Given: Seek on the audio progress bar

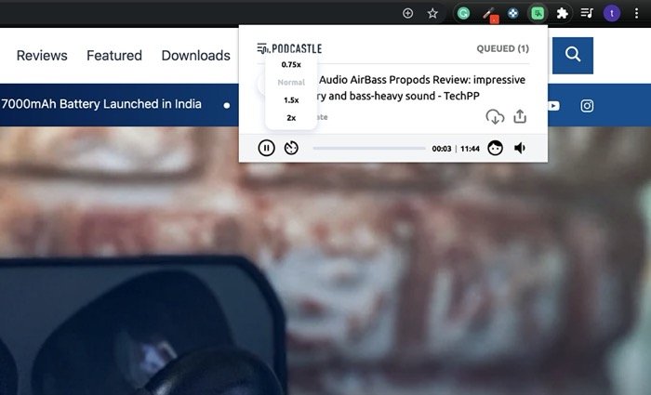Looking at the screenshot, I should (x=369, y=148).
